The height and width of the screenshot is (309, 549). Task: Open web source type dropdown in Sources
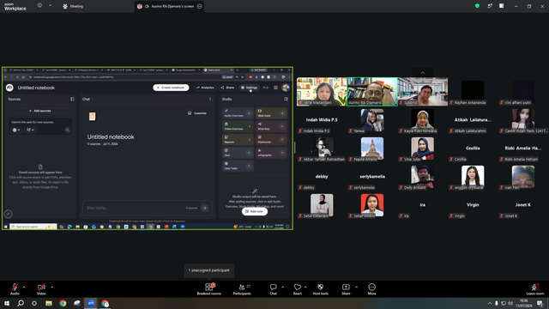pos(16,130)
